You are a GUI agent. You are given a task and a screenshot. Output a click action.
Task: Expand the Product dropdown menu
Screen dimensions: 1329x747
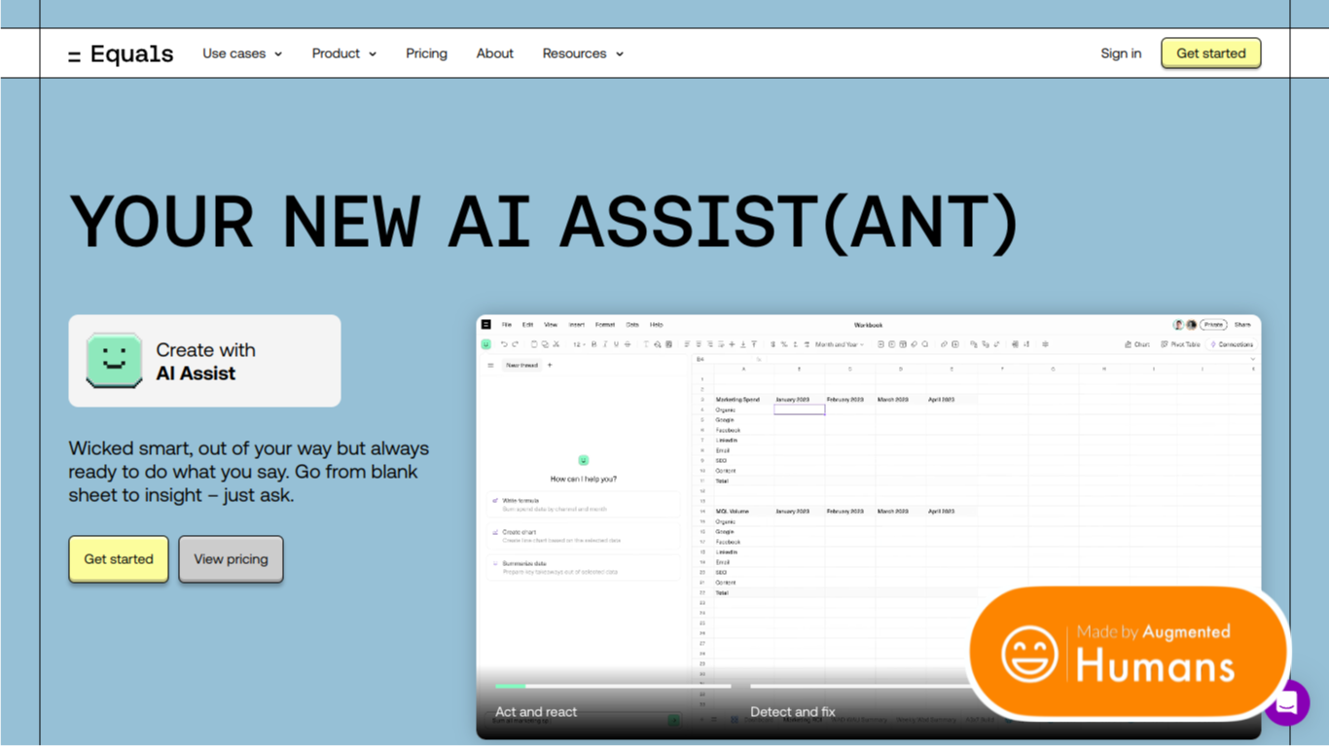click(x=344, y=53)
